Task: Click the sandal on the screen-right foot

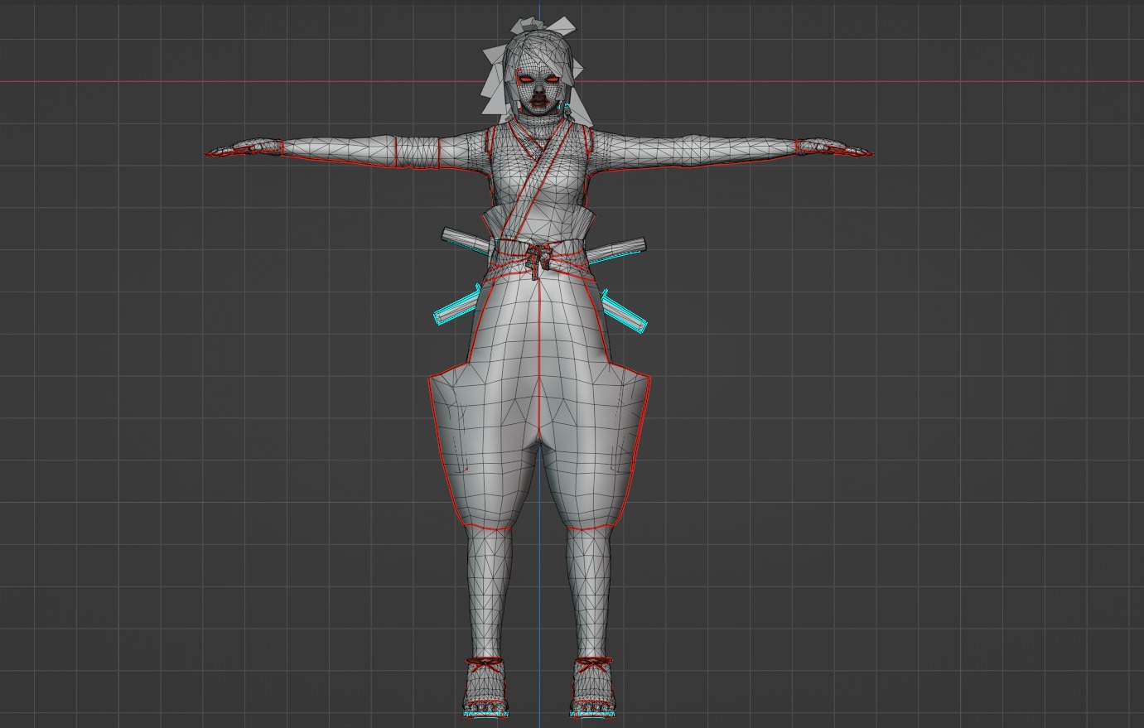Action: tap(591, 687)
